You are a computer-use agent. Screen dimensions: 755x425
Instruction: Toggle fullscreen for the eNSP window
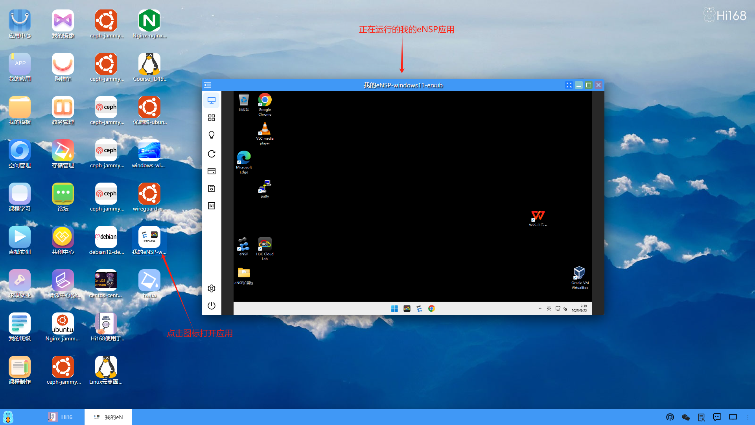click(x=569, y=85)
